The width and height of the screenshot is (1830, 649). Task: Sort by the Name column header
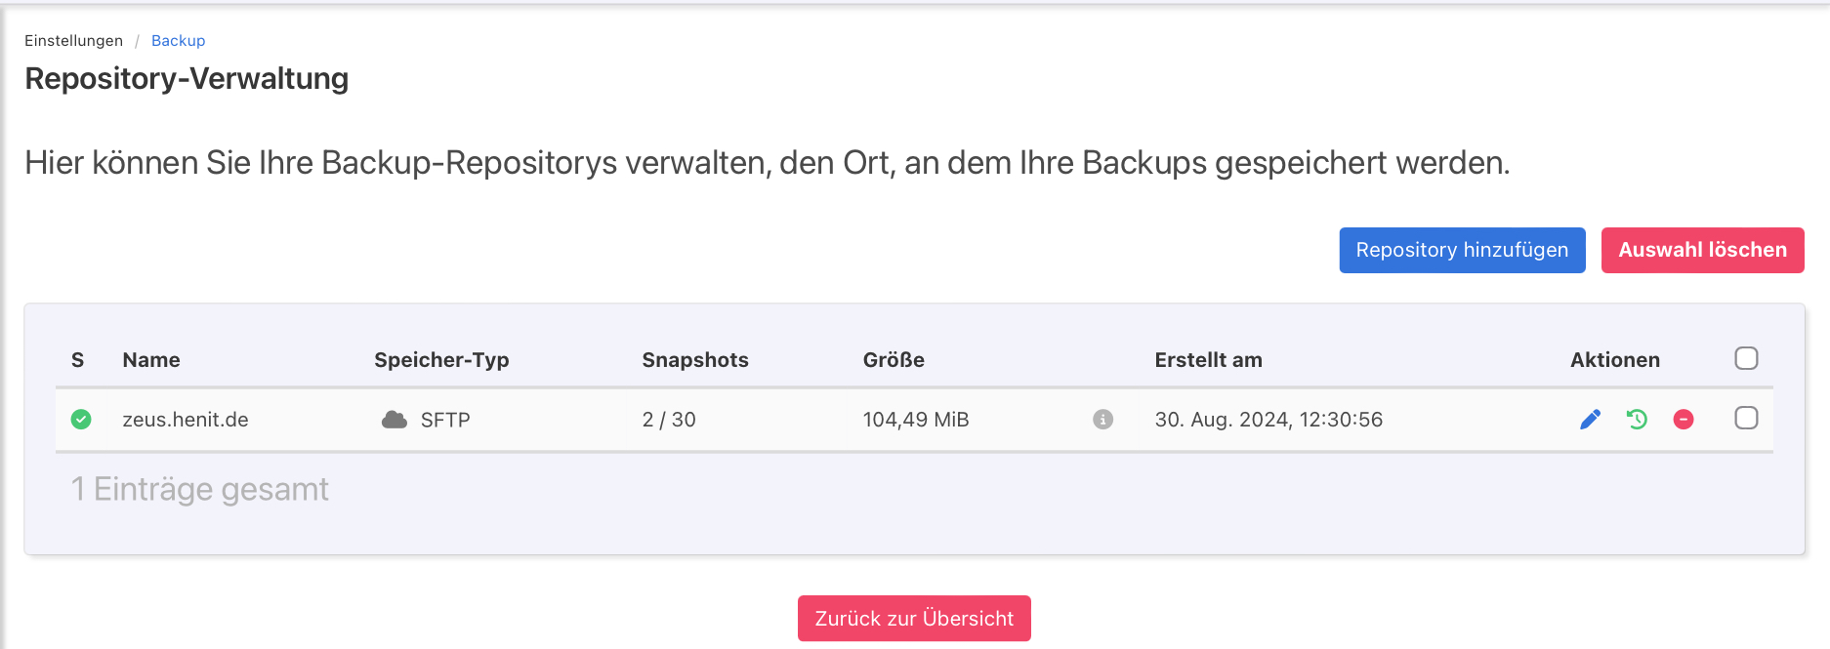pyautogui.click(x=151, y=360)
